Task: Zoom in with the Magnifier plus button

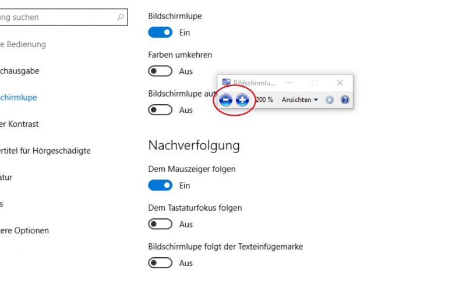Action: pyautogui.click(x=242, y=100)
